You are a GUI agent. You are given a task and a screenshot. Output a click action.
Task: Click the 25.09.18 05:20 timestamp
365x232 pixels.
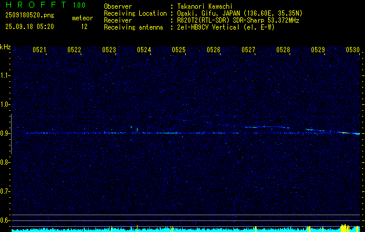point(29,26)
